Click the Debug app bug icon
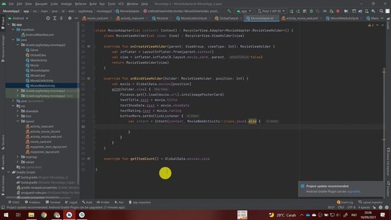 coord(311,11)
